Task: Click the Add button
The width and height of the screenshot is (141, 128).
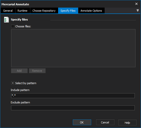Action: pyautogui.click(x=19, y=71)
